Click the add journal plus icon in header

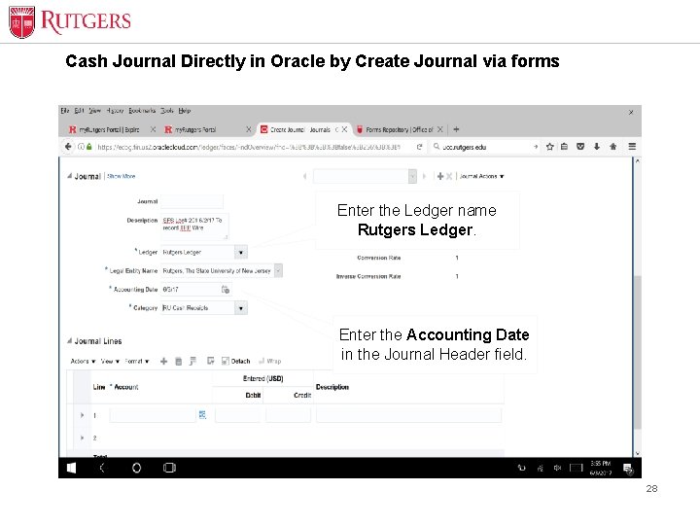coord(440,176)
